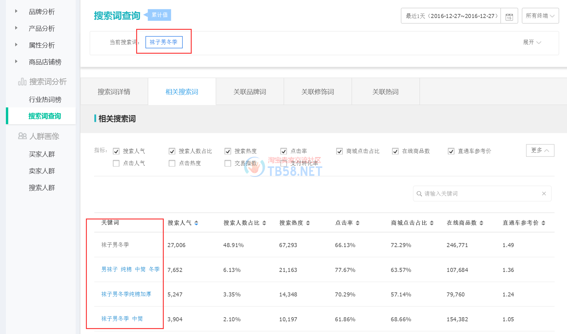The height and width of the screenshot is (334, 567).
Task: Click the 袜子男冬季纯棉加厚 keyword link
Action: pyautogui.click(x=126, y=294)
